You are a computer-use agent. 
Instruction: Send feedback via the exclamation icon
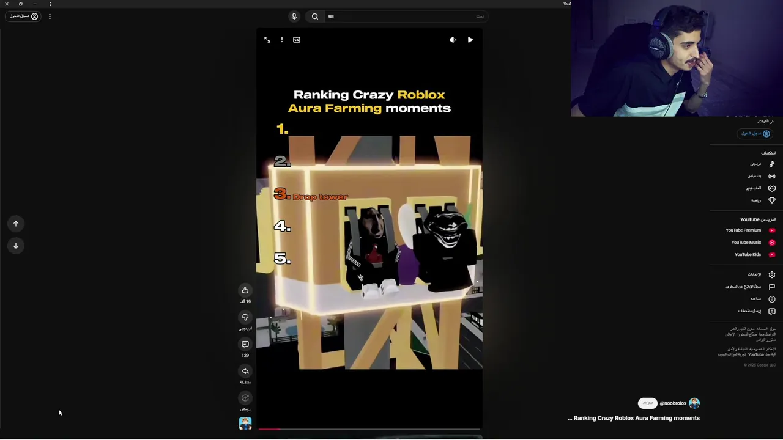click(x=772, y=311)
